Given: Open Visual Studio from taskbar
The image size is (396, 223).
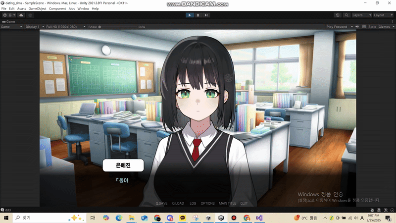Looking at the screenshot, I should [x=259, y=218].
